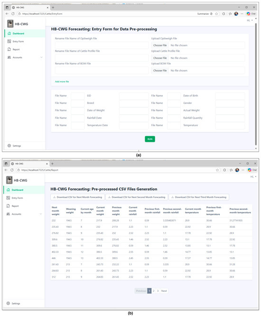This screenshot has width=261, height=317.
Task: Expand Accounts chevron in upper sidebar
Action: pos(41,57)
